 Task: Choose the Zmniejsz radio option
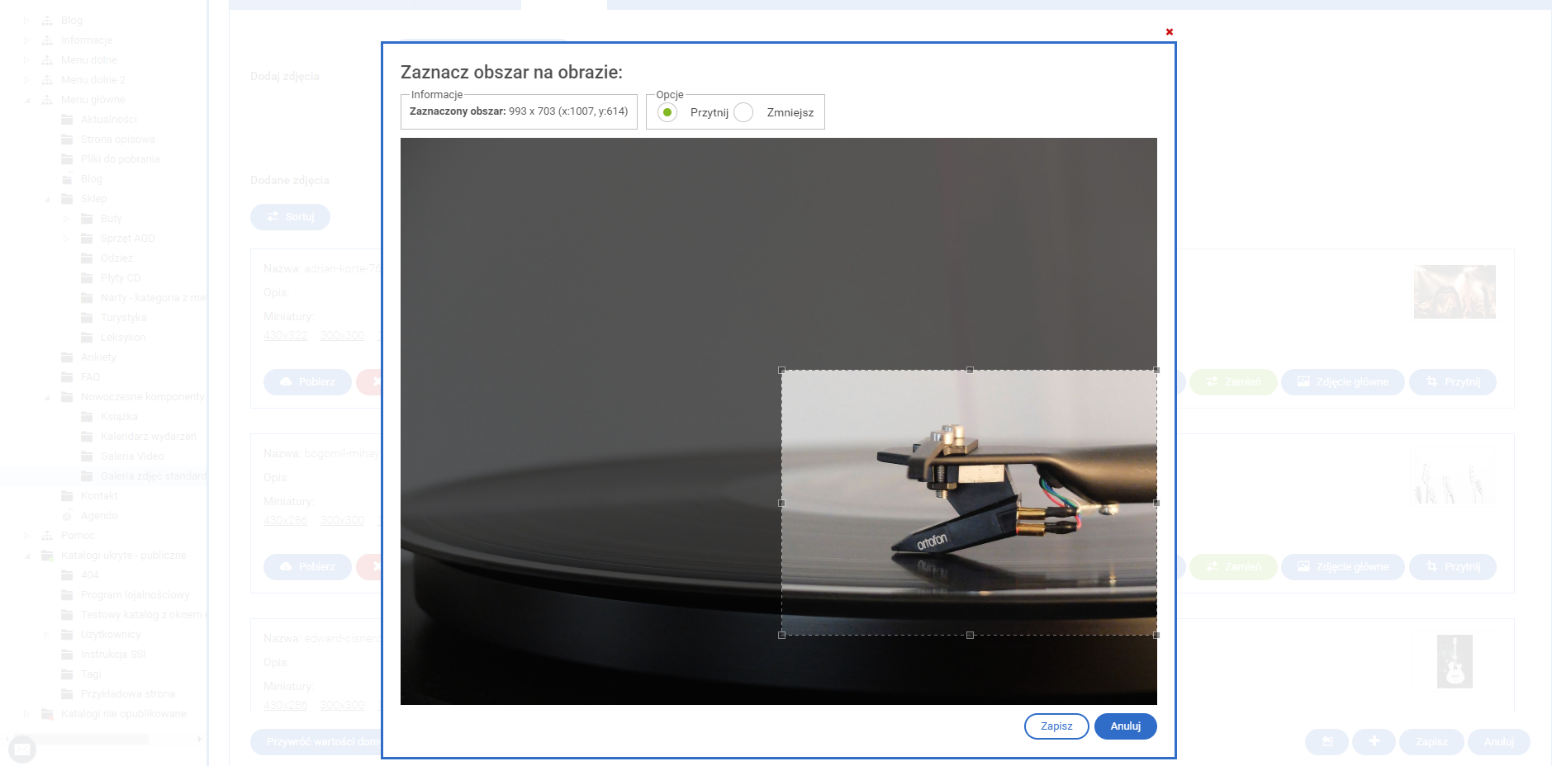click(x=743, y=112)
